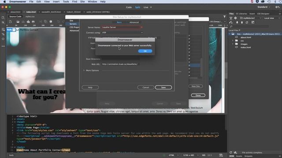Click the Get files down-arrow icon

point(237,22)
